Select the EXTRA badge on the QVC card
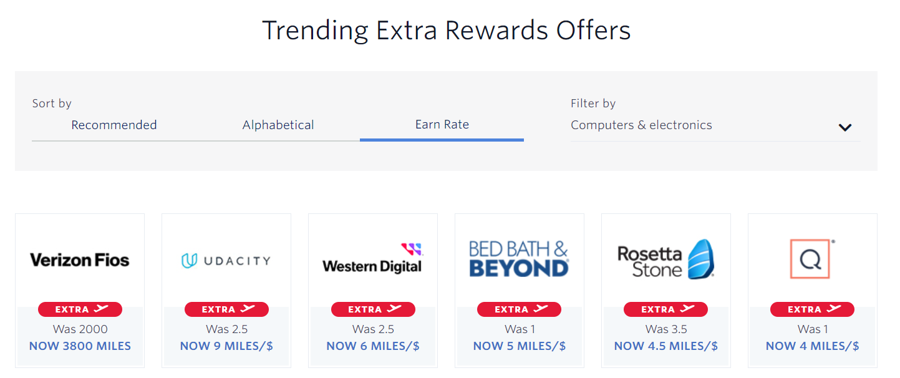This screenshot has width=900, height=378. click(812, 309)
